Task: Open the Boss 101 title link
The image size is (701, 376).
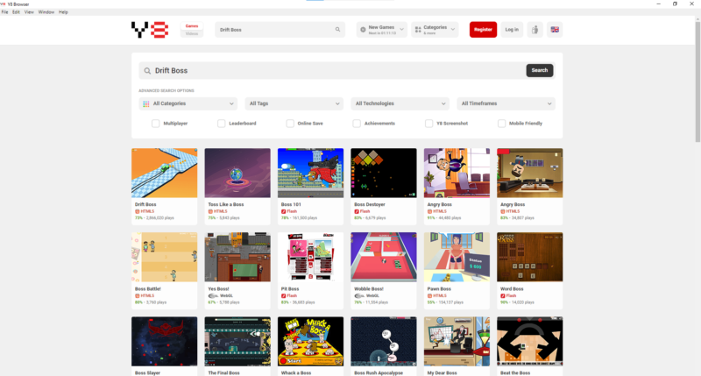Action: point(291,204)
